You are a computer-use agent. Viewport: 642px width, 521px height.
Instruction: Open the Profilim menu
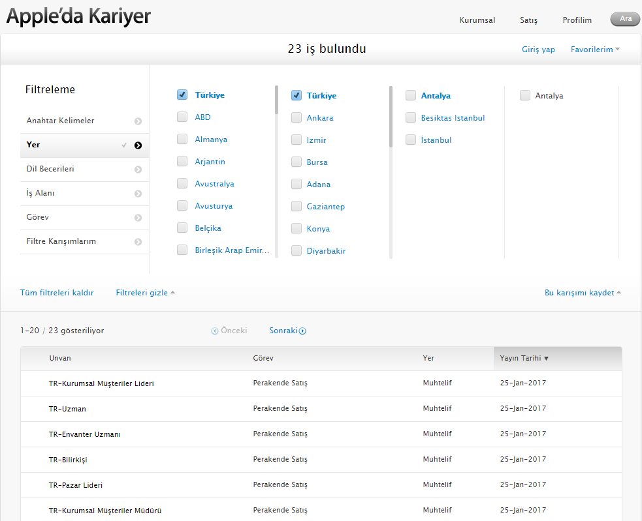[x=577, y=20]
